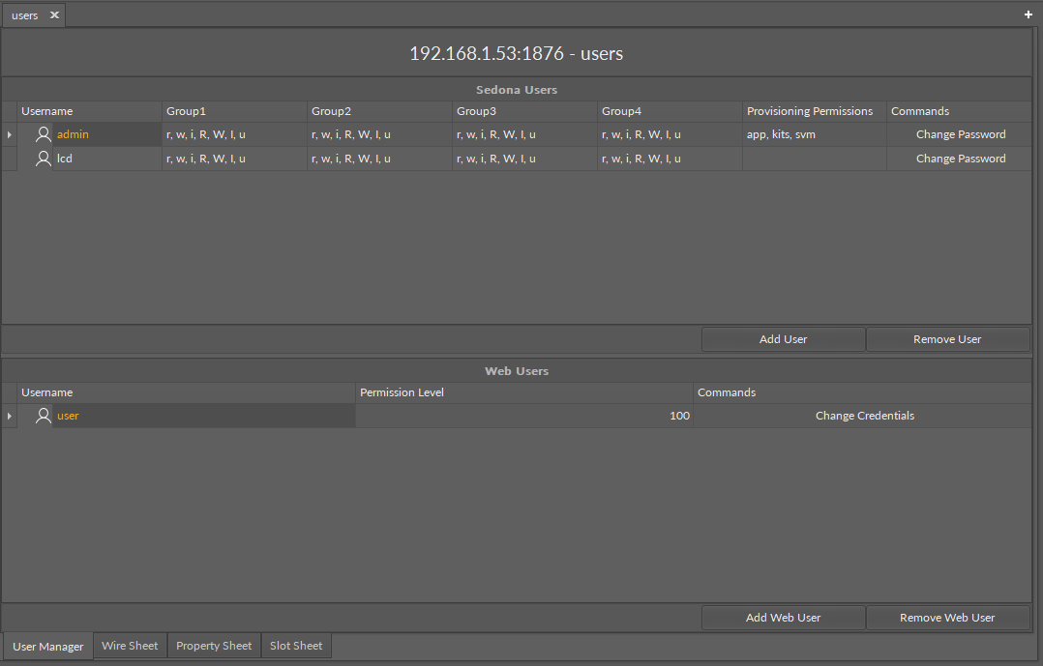This screenshot has height=666, width=1043.
Task: Click the Username column header
Action: [x=46, y=111]
